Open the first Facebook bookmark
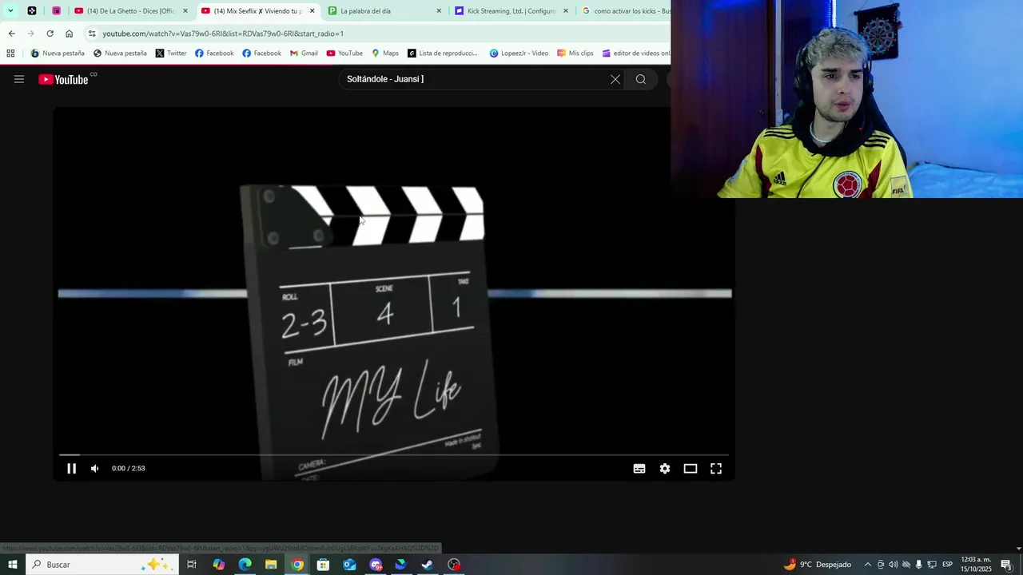The height and width of the screenshot is (575, 1023). click(214, 54)
